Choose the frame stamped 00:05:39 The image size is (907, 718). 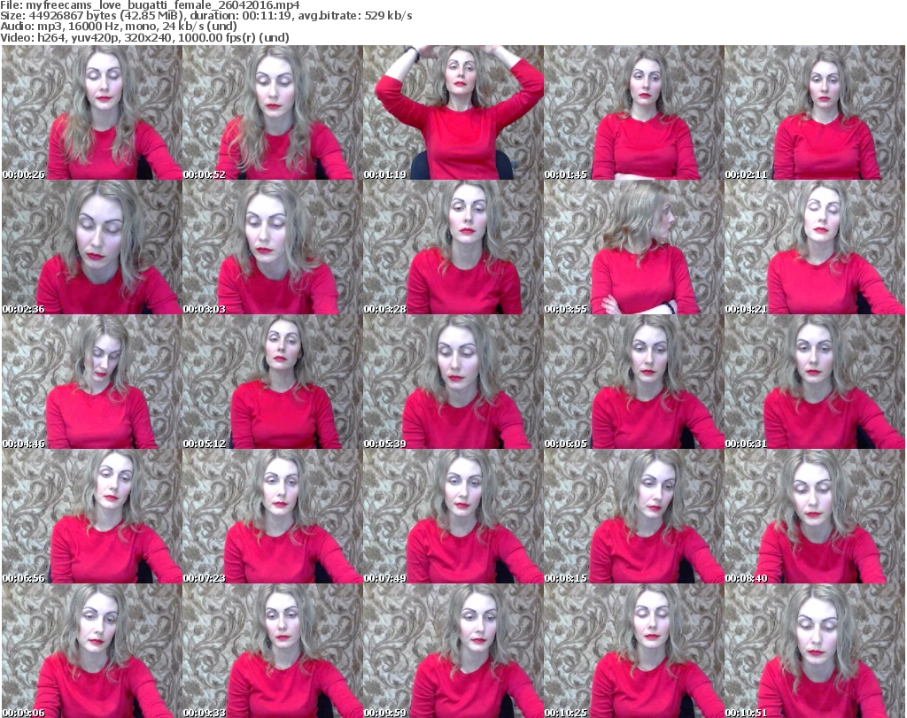(453, 382)
